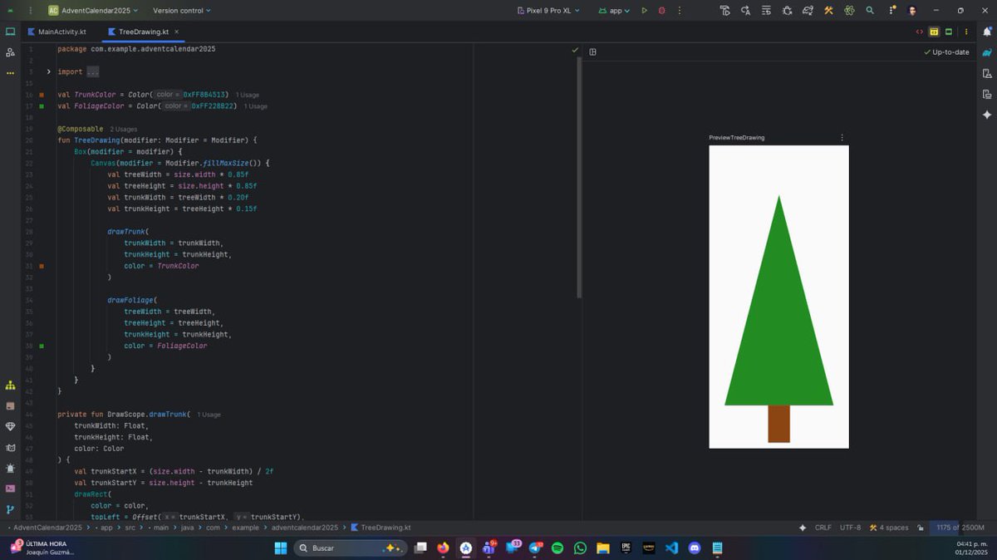Open Device Manager in right sidebar
This screenshot has width=997, height=560.
[987, 73]
